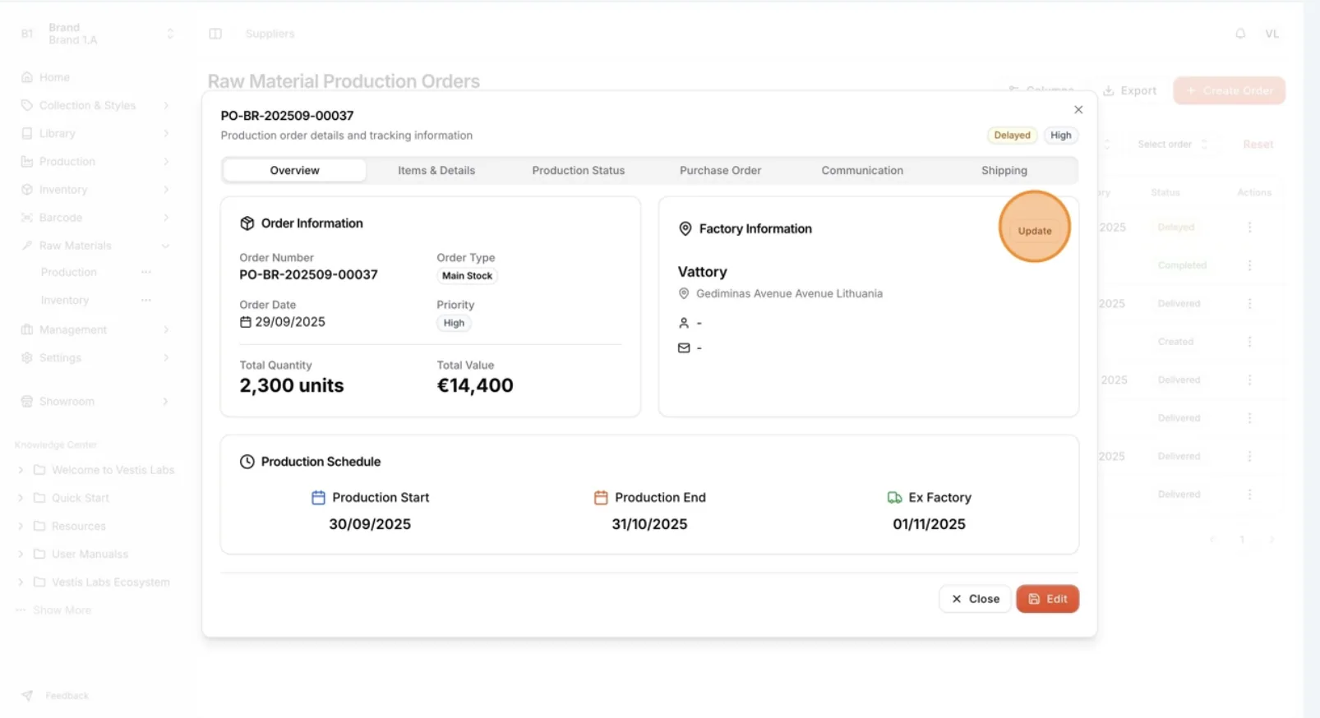Open the Production Status tab
This screenshot has width=1320, height=718.
[x=579, y=170]
